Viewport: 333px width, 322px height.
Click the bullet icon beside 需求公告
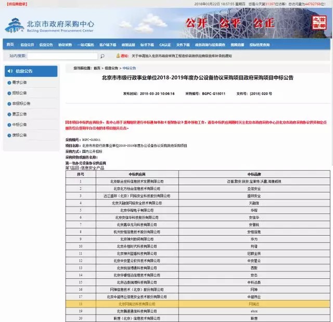coord(9,83)
